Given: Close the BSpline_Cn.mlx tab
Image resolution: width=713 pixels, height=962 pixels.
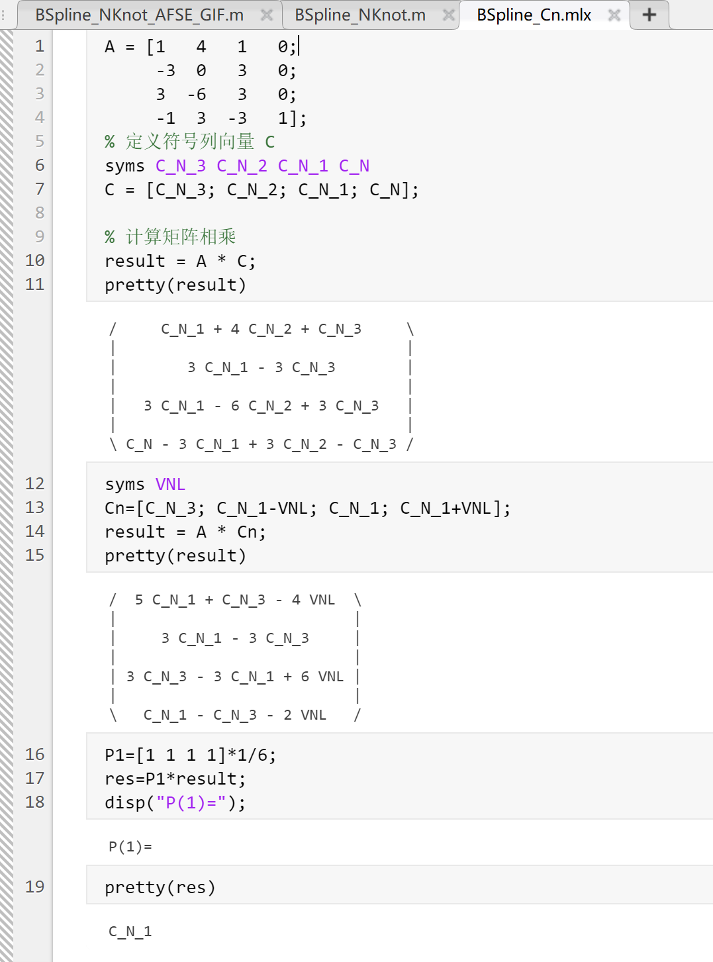Looking at the screenshot, I should coord(614,15).
